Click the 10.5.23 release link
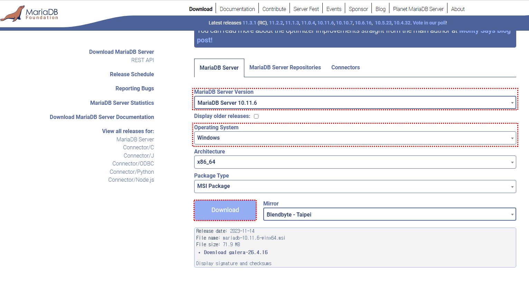The image size is (529, 281). [x=383, y=23]
